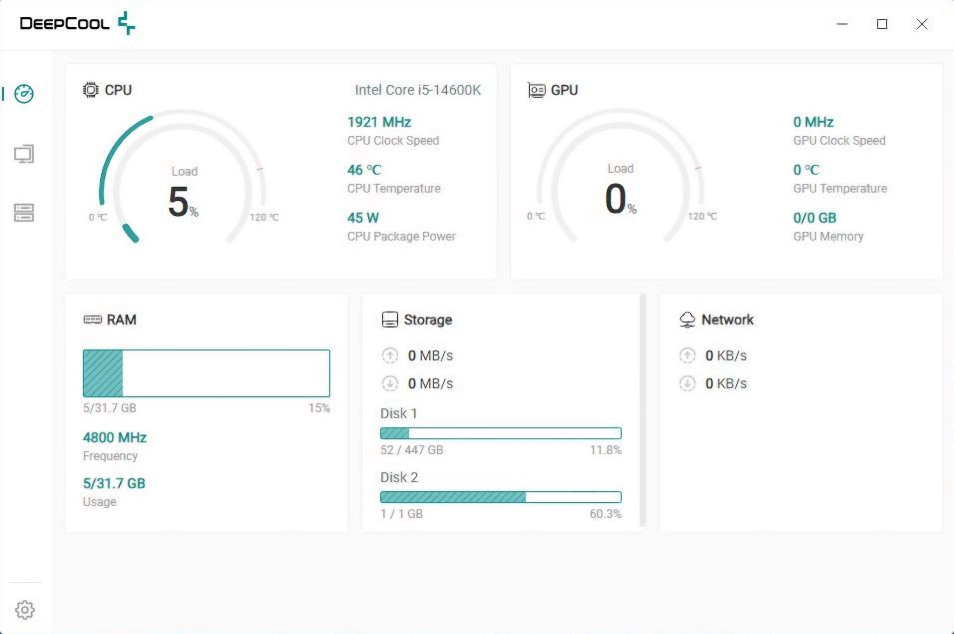Click the Storage panel title
The image size is (954, 634).
428,320
